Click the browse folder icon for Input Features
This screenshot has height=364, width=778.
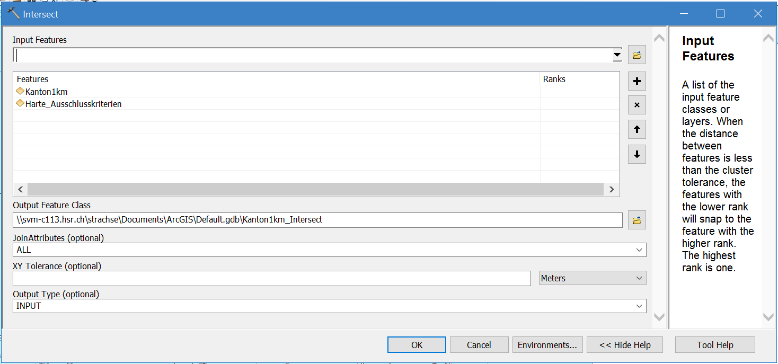tap(636, 55)
